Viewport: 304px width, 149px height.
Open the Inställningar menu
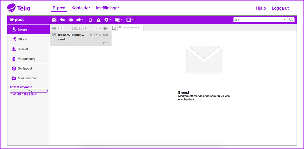click(107, 8)
